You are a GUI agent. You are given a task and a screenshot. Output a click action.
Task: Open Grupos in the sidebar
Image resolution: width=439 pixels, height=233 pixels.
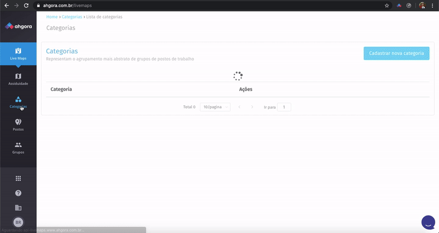tap(18, 148)
